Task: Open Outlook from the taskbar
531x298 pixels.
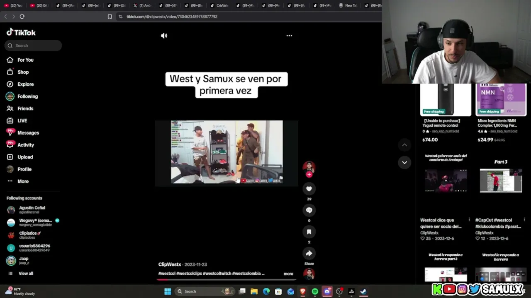Action: 290,291
